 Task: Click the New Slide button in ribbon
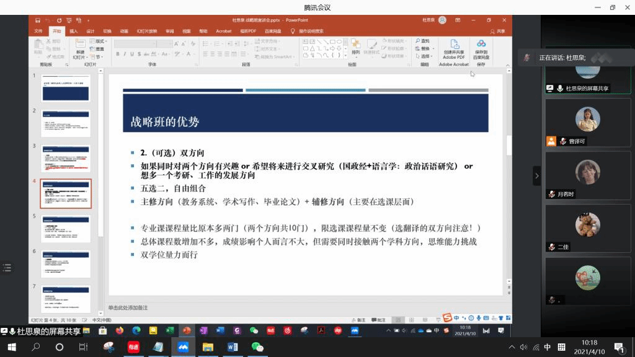[x=80, y=49]
